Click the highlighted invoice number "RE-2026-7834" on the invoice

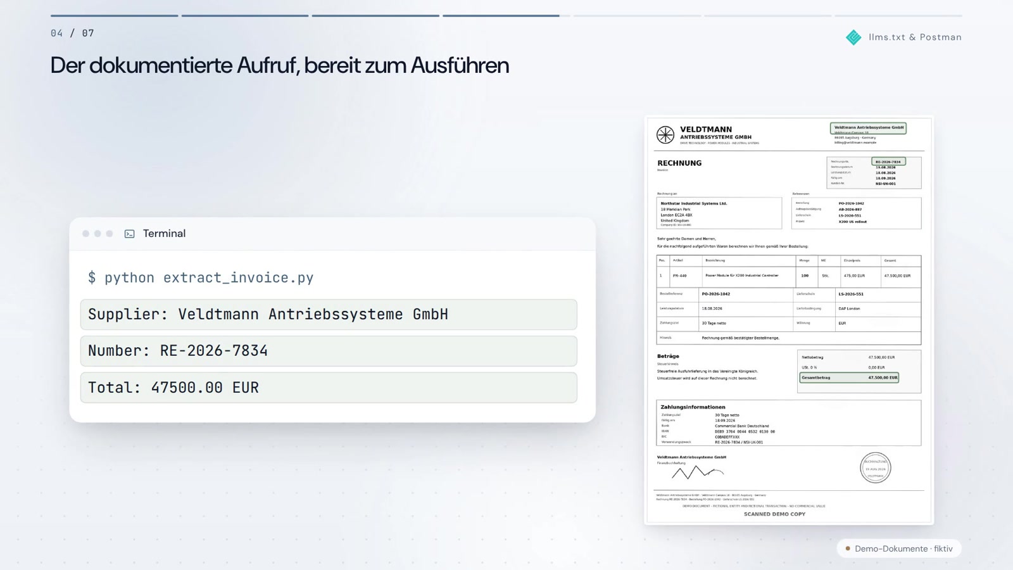point(888,161)
